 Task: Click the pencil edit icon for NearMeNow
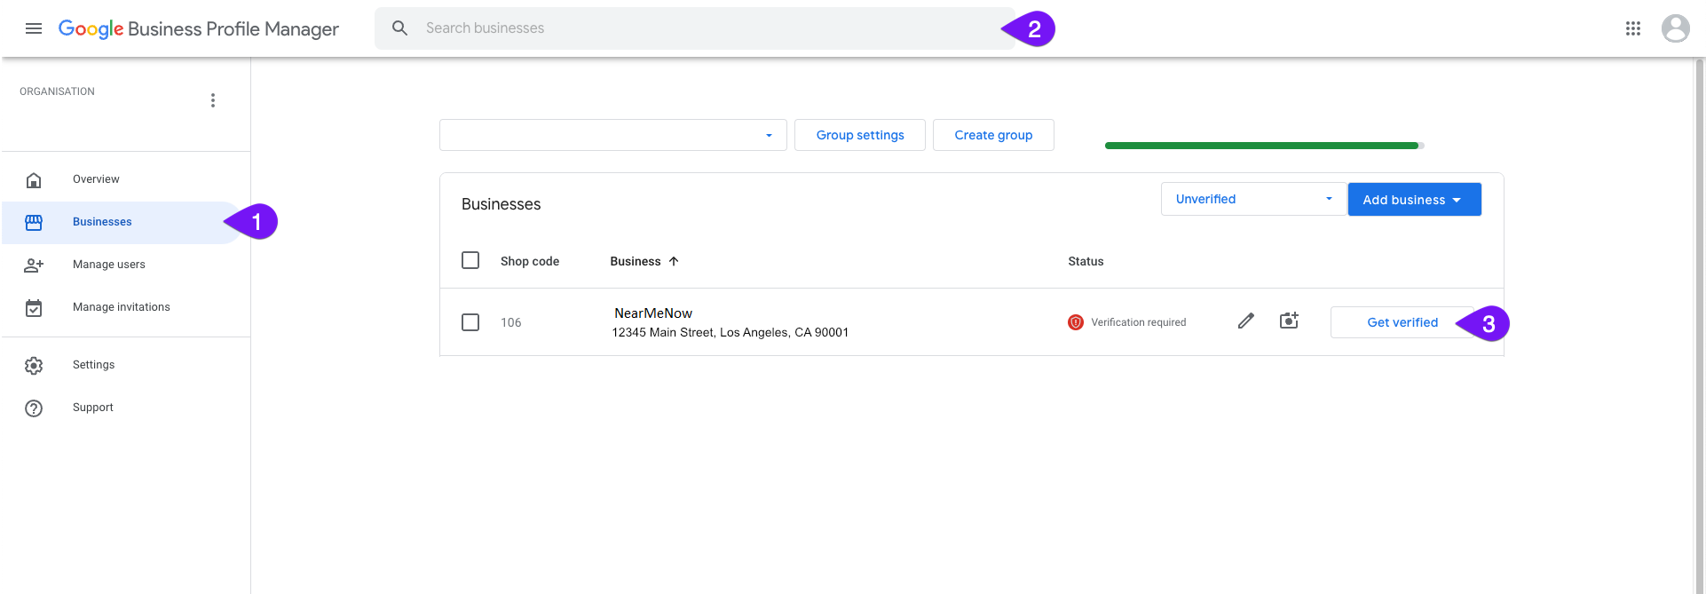click(1246, 321)
